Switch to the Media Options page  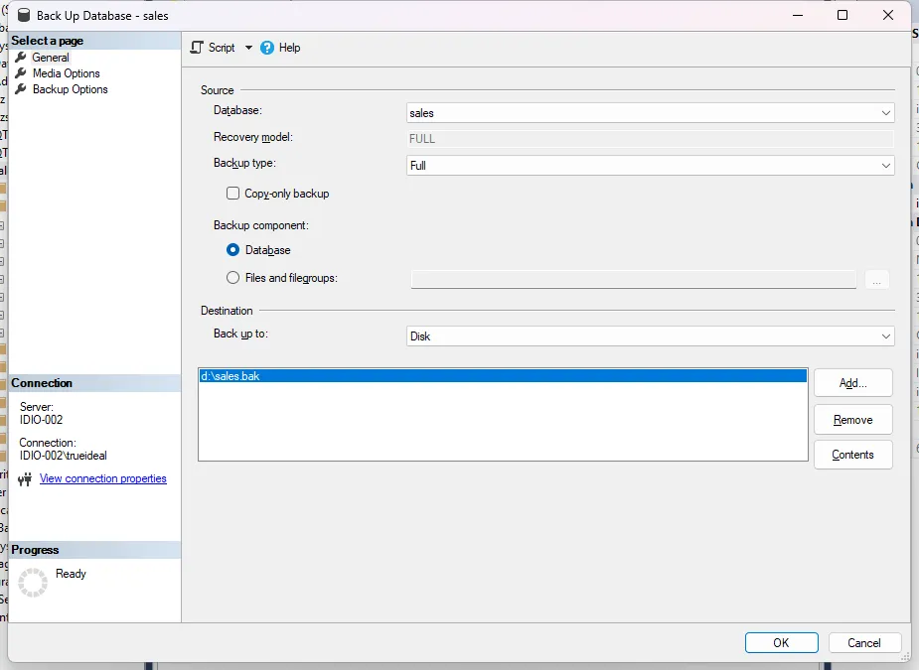point(66,73)
